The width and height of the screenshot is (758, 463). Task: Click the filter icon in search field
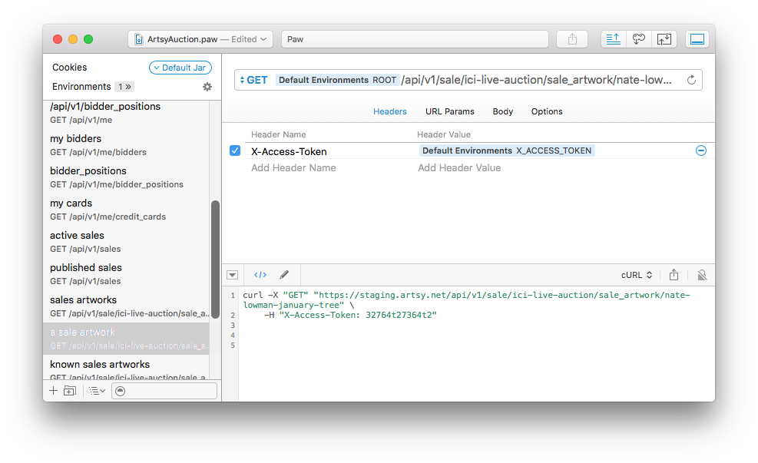tap(121, 391)
